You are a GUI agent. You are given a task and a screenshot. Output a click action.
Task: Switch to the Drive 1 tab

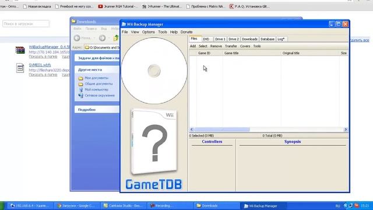click(x=220, y=39)
